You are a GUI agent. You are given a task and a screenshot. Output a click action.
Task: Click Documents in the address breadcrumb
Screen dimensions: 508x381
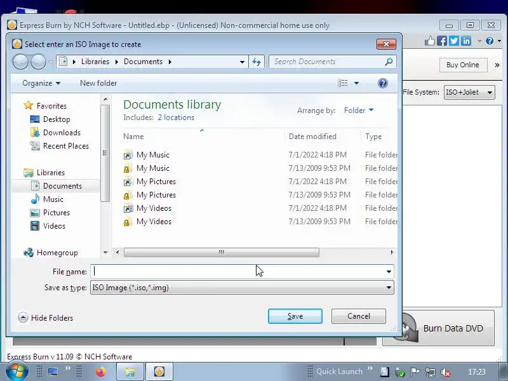pos(143,62)
